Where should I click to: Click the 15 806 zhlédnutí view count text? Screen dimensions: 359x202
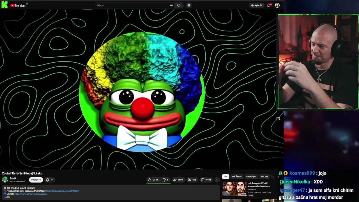(11, 188)
